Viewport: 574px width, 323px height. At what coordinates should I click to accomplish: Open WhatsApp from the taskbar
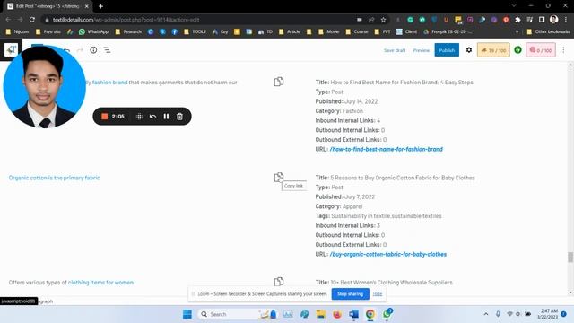click(387, 314)
